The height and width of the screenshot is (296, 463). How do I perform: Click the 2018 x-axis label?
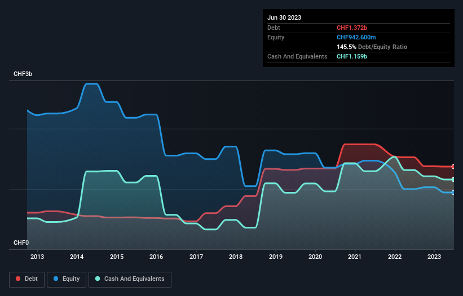click(236, 257)
